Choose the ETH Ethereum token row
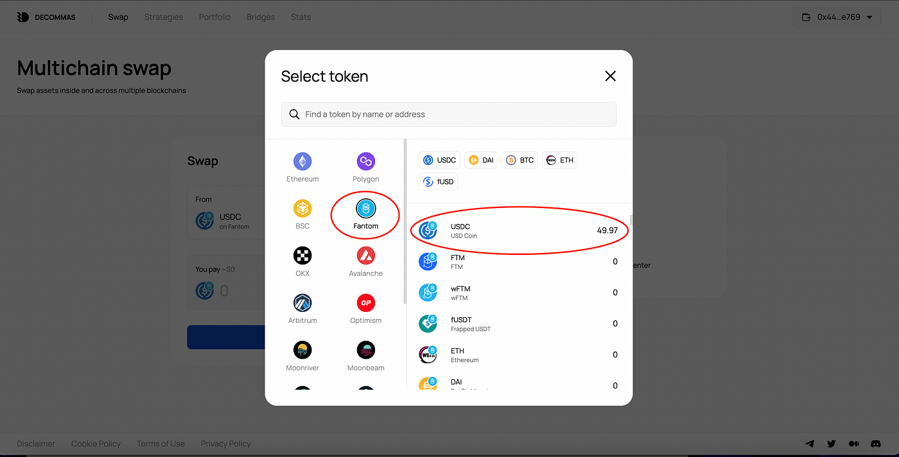899x457 pixels. click(519, 355)
